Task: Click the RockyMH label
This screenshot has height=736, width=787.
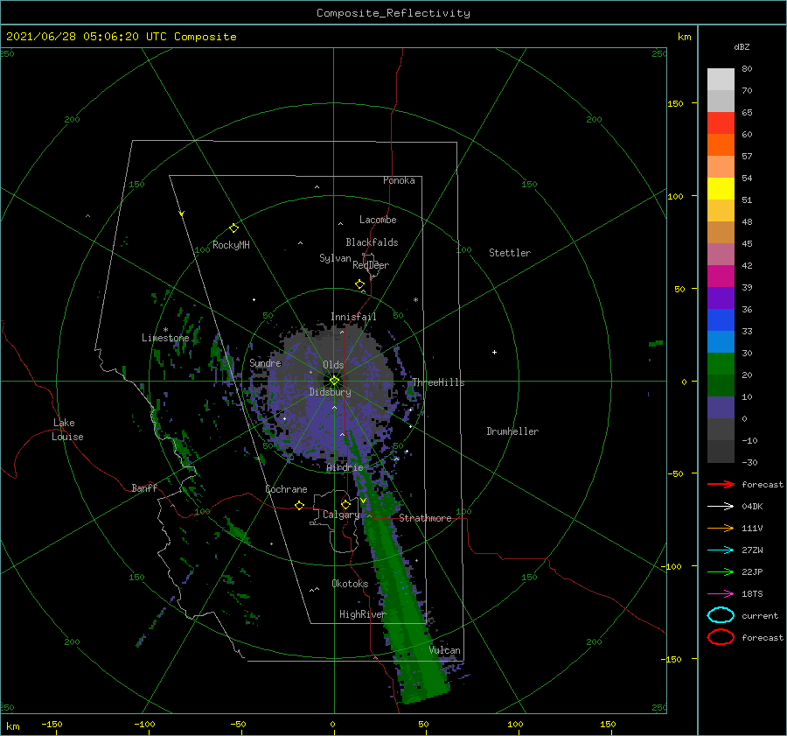Action: point(231,245)
